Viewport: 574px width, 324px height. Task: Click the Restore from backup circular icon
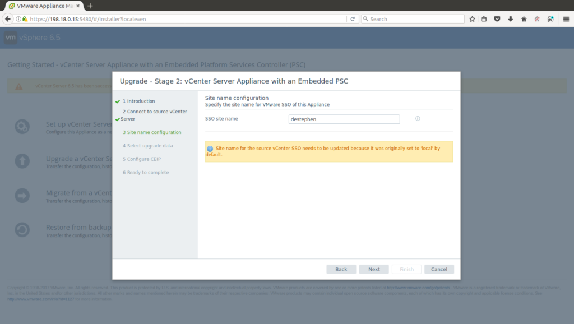click(x=22, y=230)
